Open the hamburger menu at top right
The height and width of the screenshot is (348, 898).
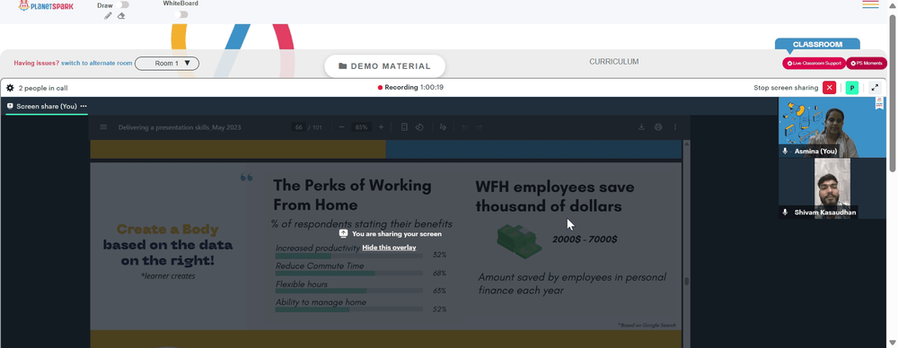click(x=870, y=4)
